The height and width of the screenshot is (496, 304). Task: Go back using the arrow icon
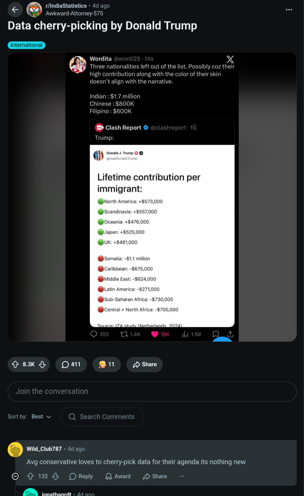[15, 10]
